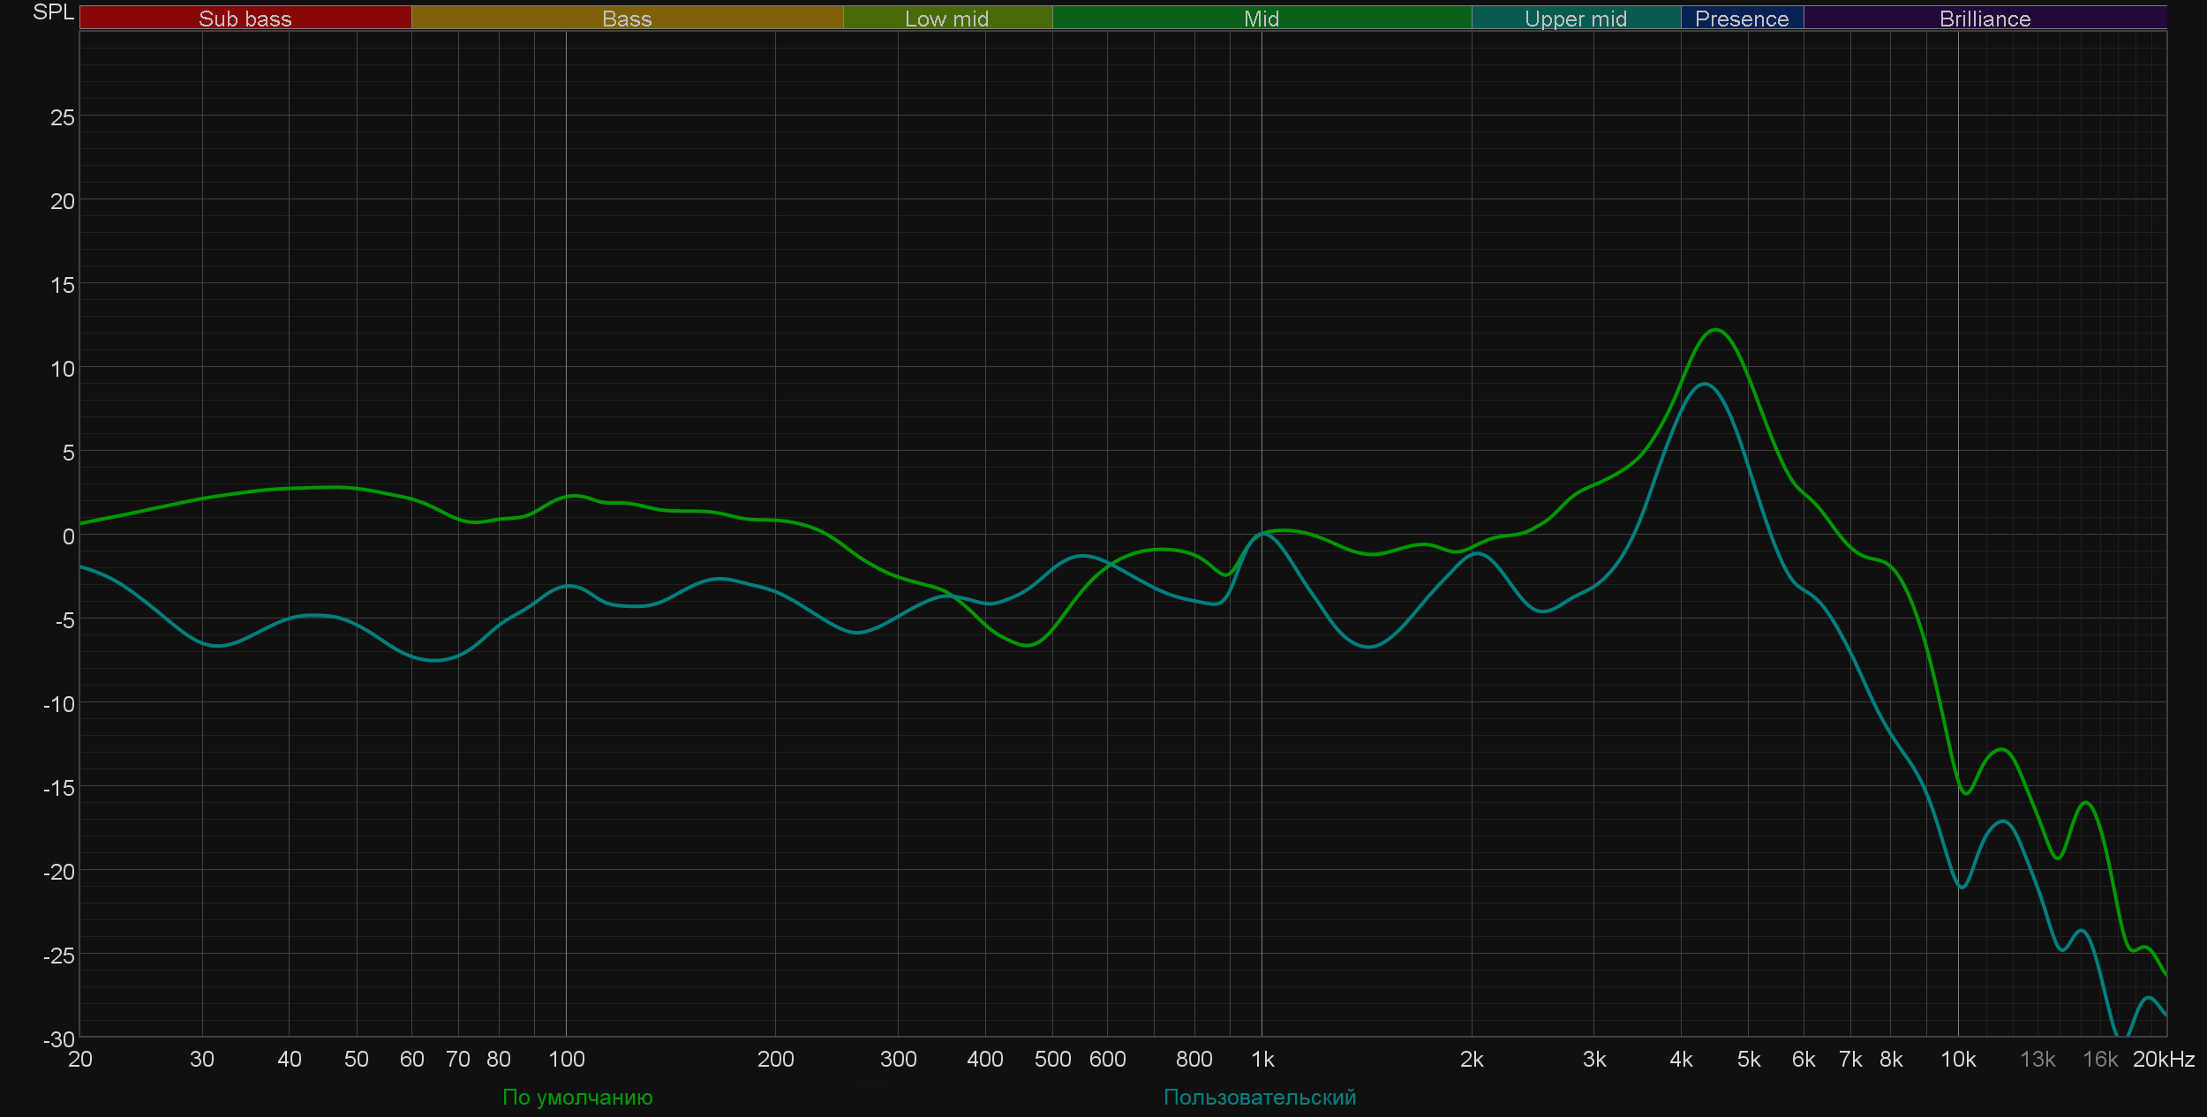Click the Upper mid band label
The height and width of the screenshot is (1117, 2207).
point(1575,19)
